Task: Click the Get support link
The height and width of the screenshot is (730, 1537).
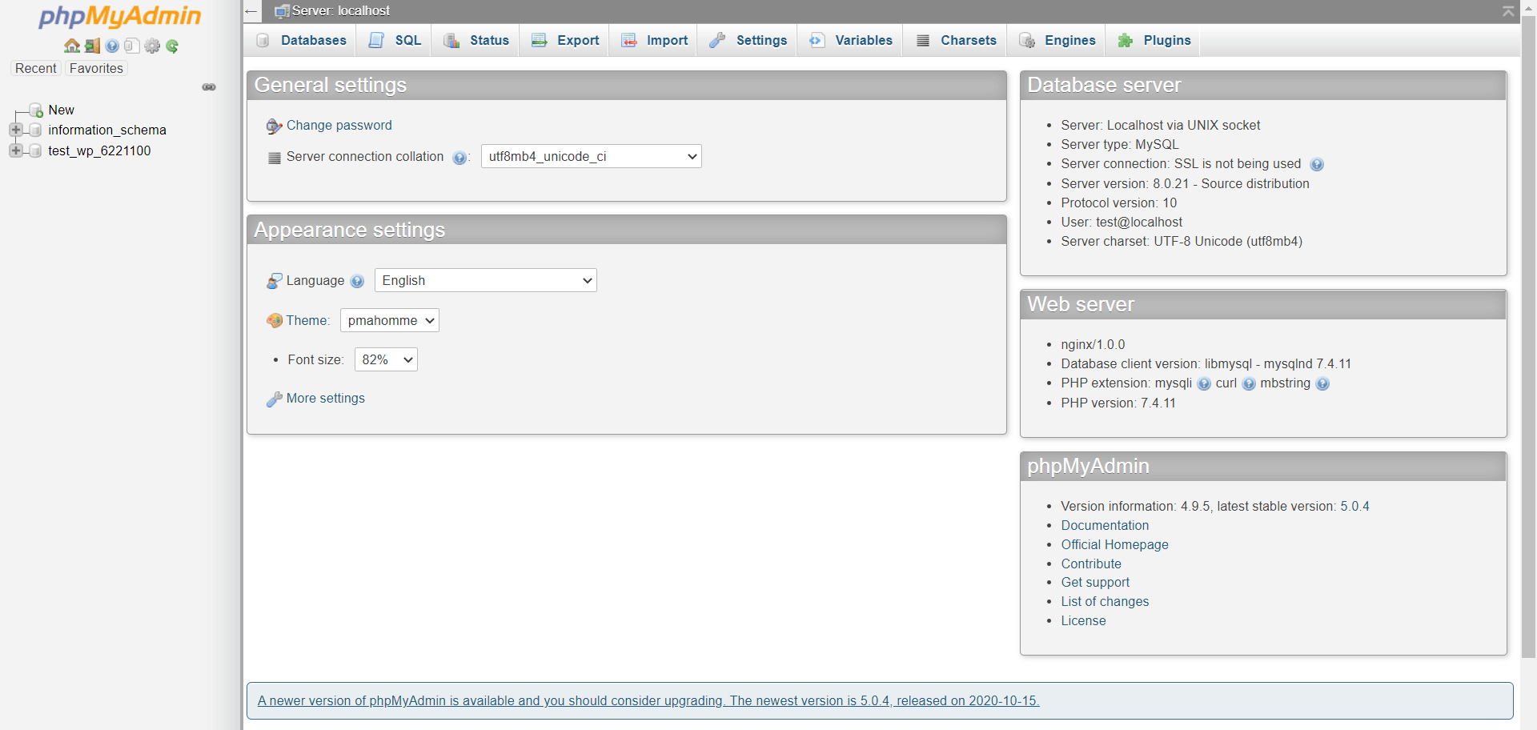Action: pos(1095,582)
